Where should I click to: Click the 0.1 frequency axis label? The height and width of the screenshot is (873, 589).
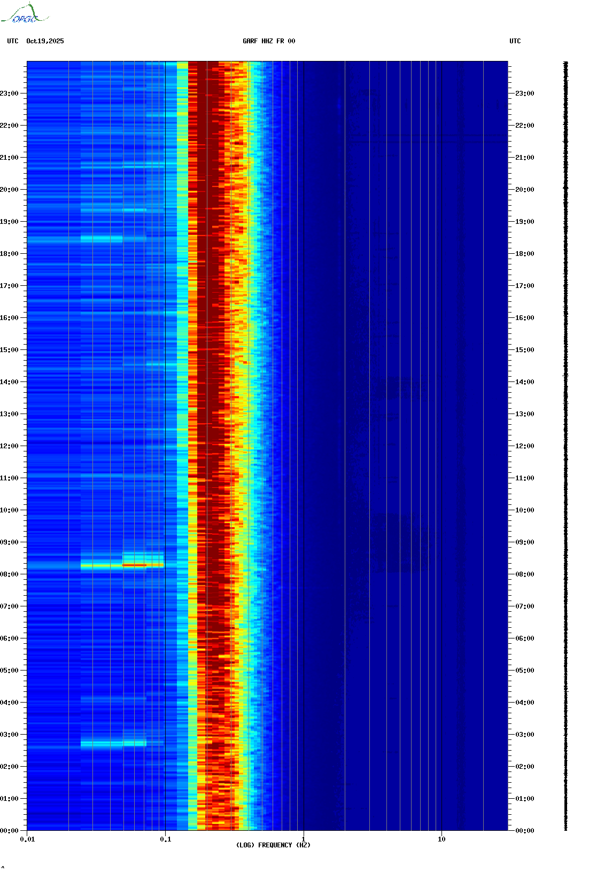coord(165,839)
